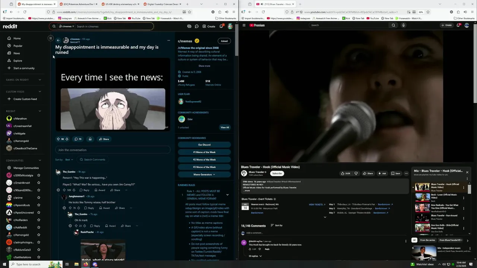The height and width of the screenshot is (268, 477).
Task: Click the Reddit user avatar
Action: click(x=230, y=26)
